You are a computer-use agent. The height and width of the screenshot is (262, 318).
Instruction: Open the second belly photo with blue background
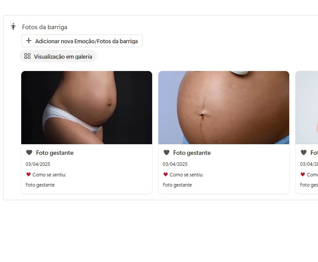click(x=224, y=108)
